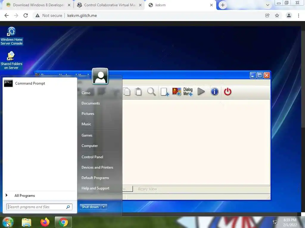The image size is (305, 228).
Task: Click the browser back arrow
Action: pyautogui.click(x=7, y=15)
